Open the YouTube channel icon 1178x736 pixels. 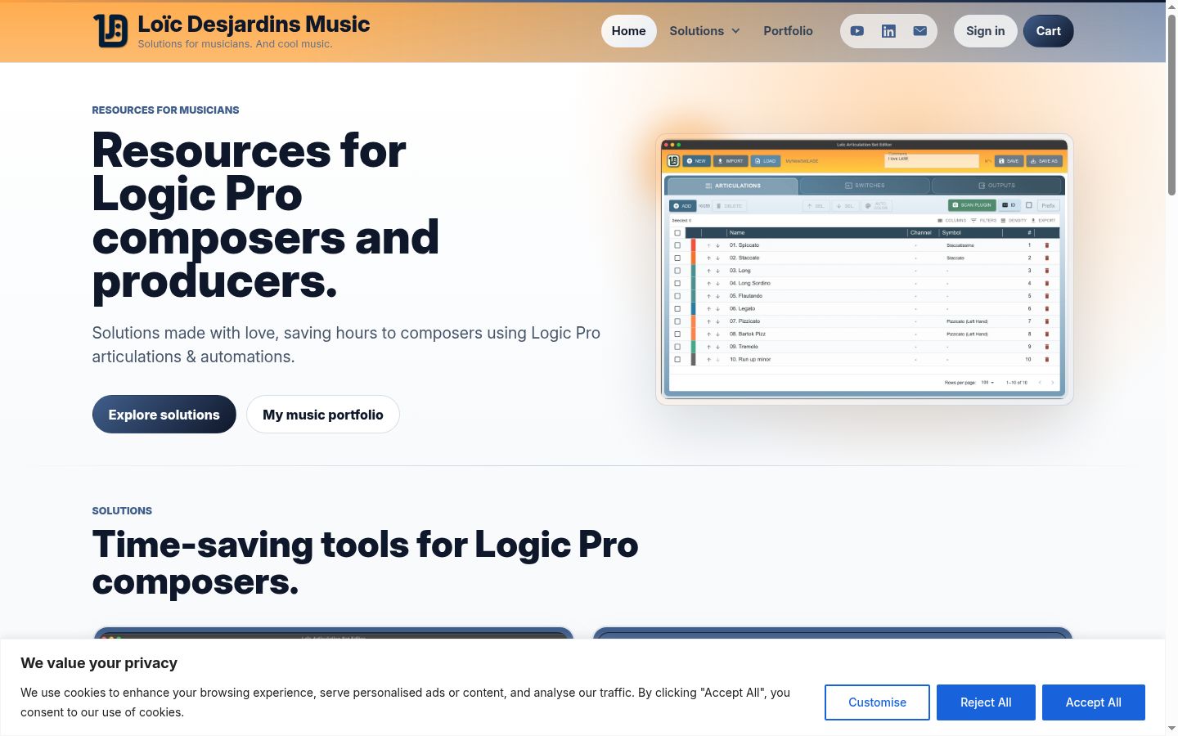pyautogui.click(x=857, y=31)
